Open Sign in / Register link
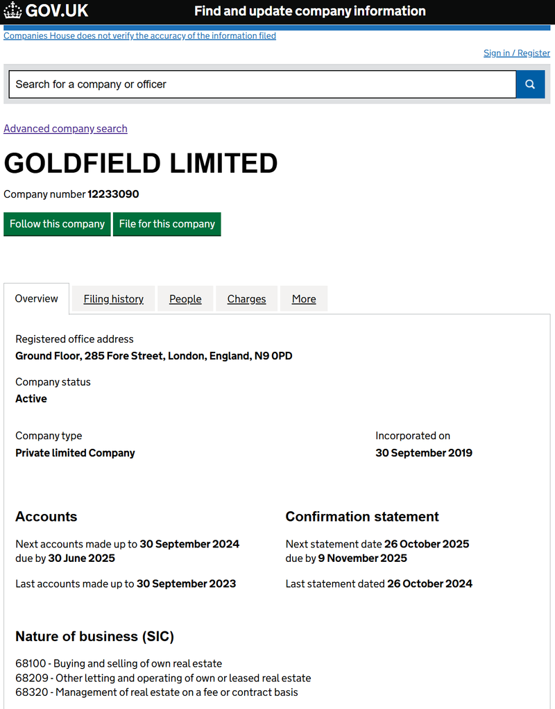 pos(517,53)
